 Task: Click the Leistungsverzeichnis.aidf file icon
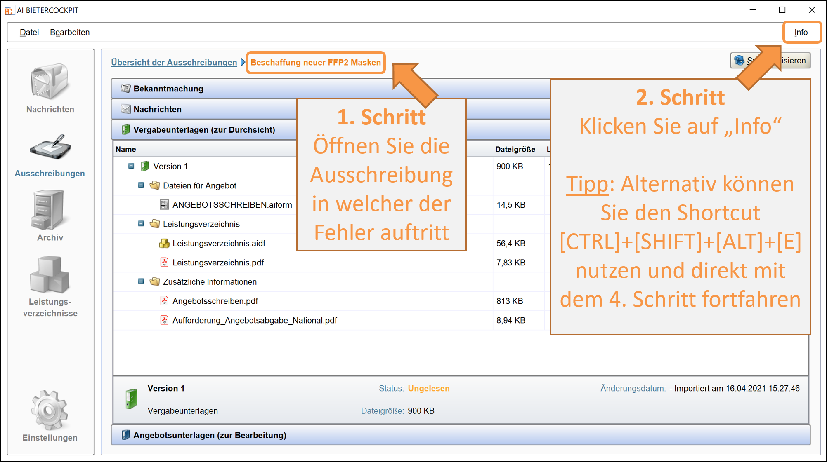point(164,244)
